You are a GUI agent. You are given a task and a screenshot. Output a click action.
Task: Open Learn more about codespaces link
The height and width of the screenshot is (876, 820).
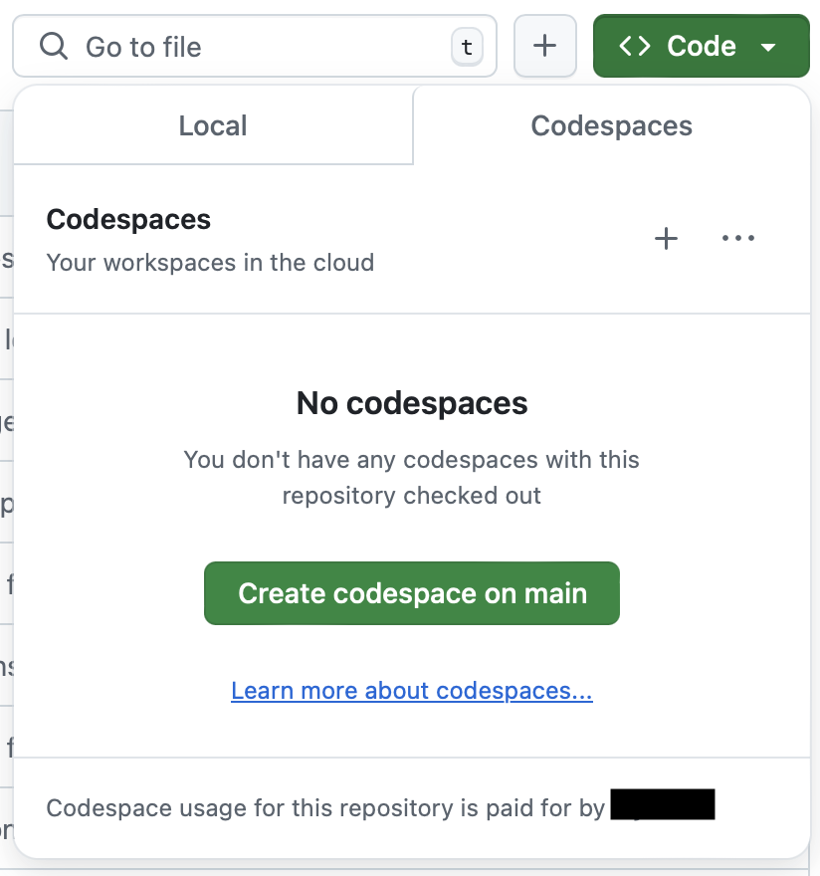(412, 691)
